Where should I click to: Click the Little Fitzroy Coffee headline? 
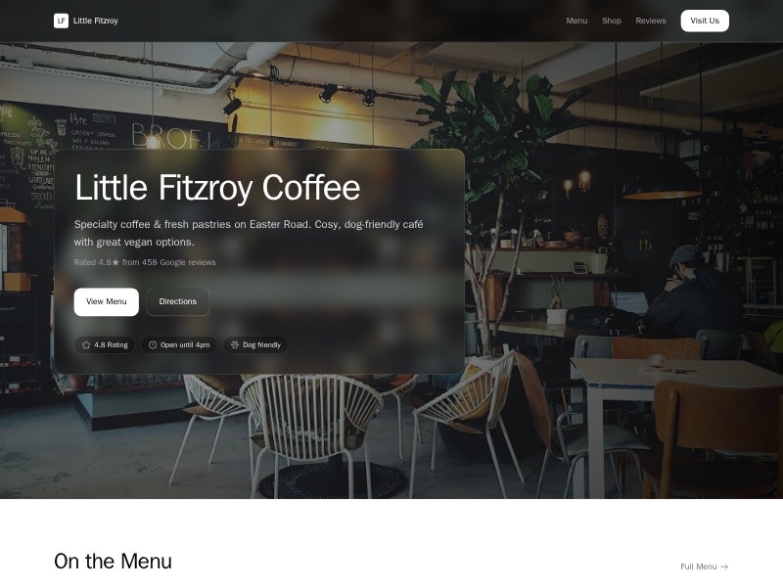217,188
